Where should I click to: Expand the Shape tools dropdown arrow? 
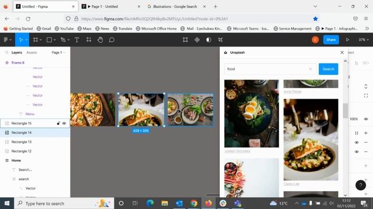55,40
